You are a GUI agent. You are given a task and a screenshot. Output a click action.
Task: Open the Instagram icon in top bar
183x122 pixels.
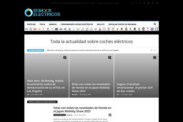point(136,3)
